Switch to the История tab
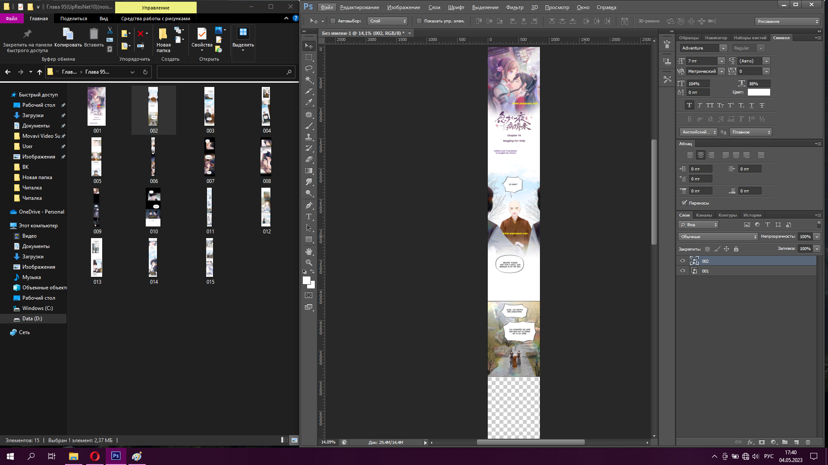The image size is (828, 465). click(752, 215)
